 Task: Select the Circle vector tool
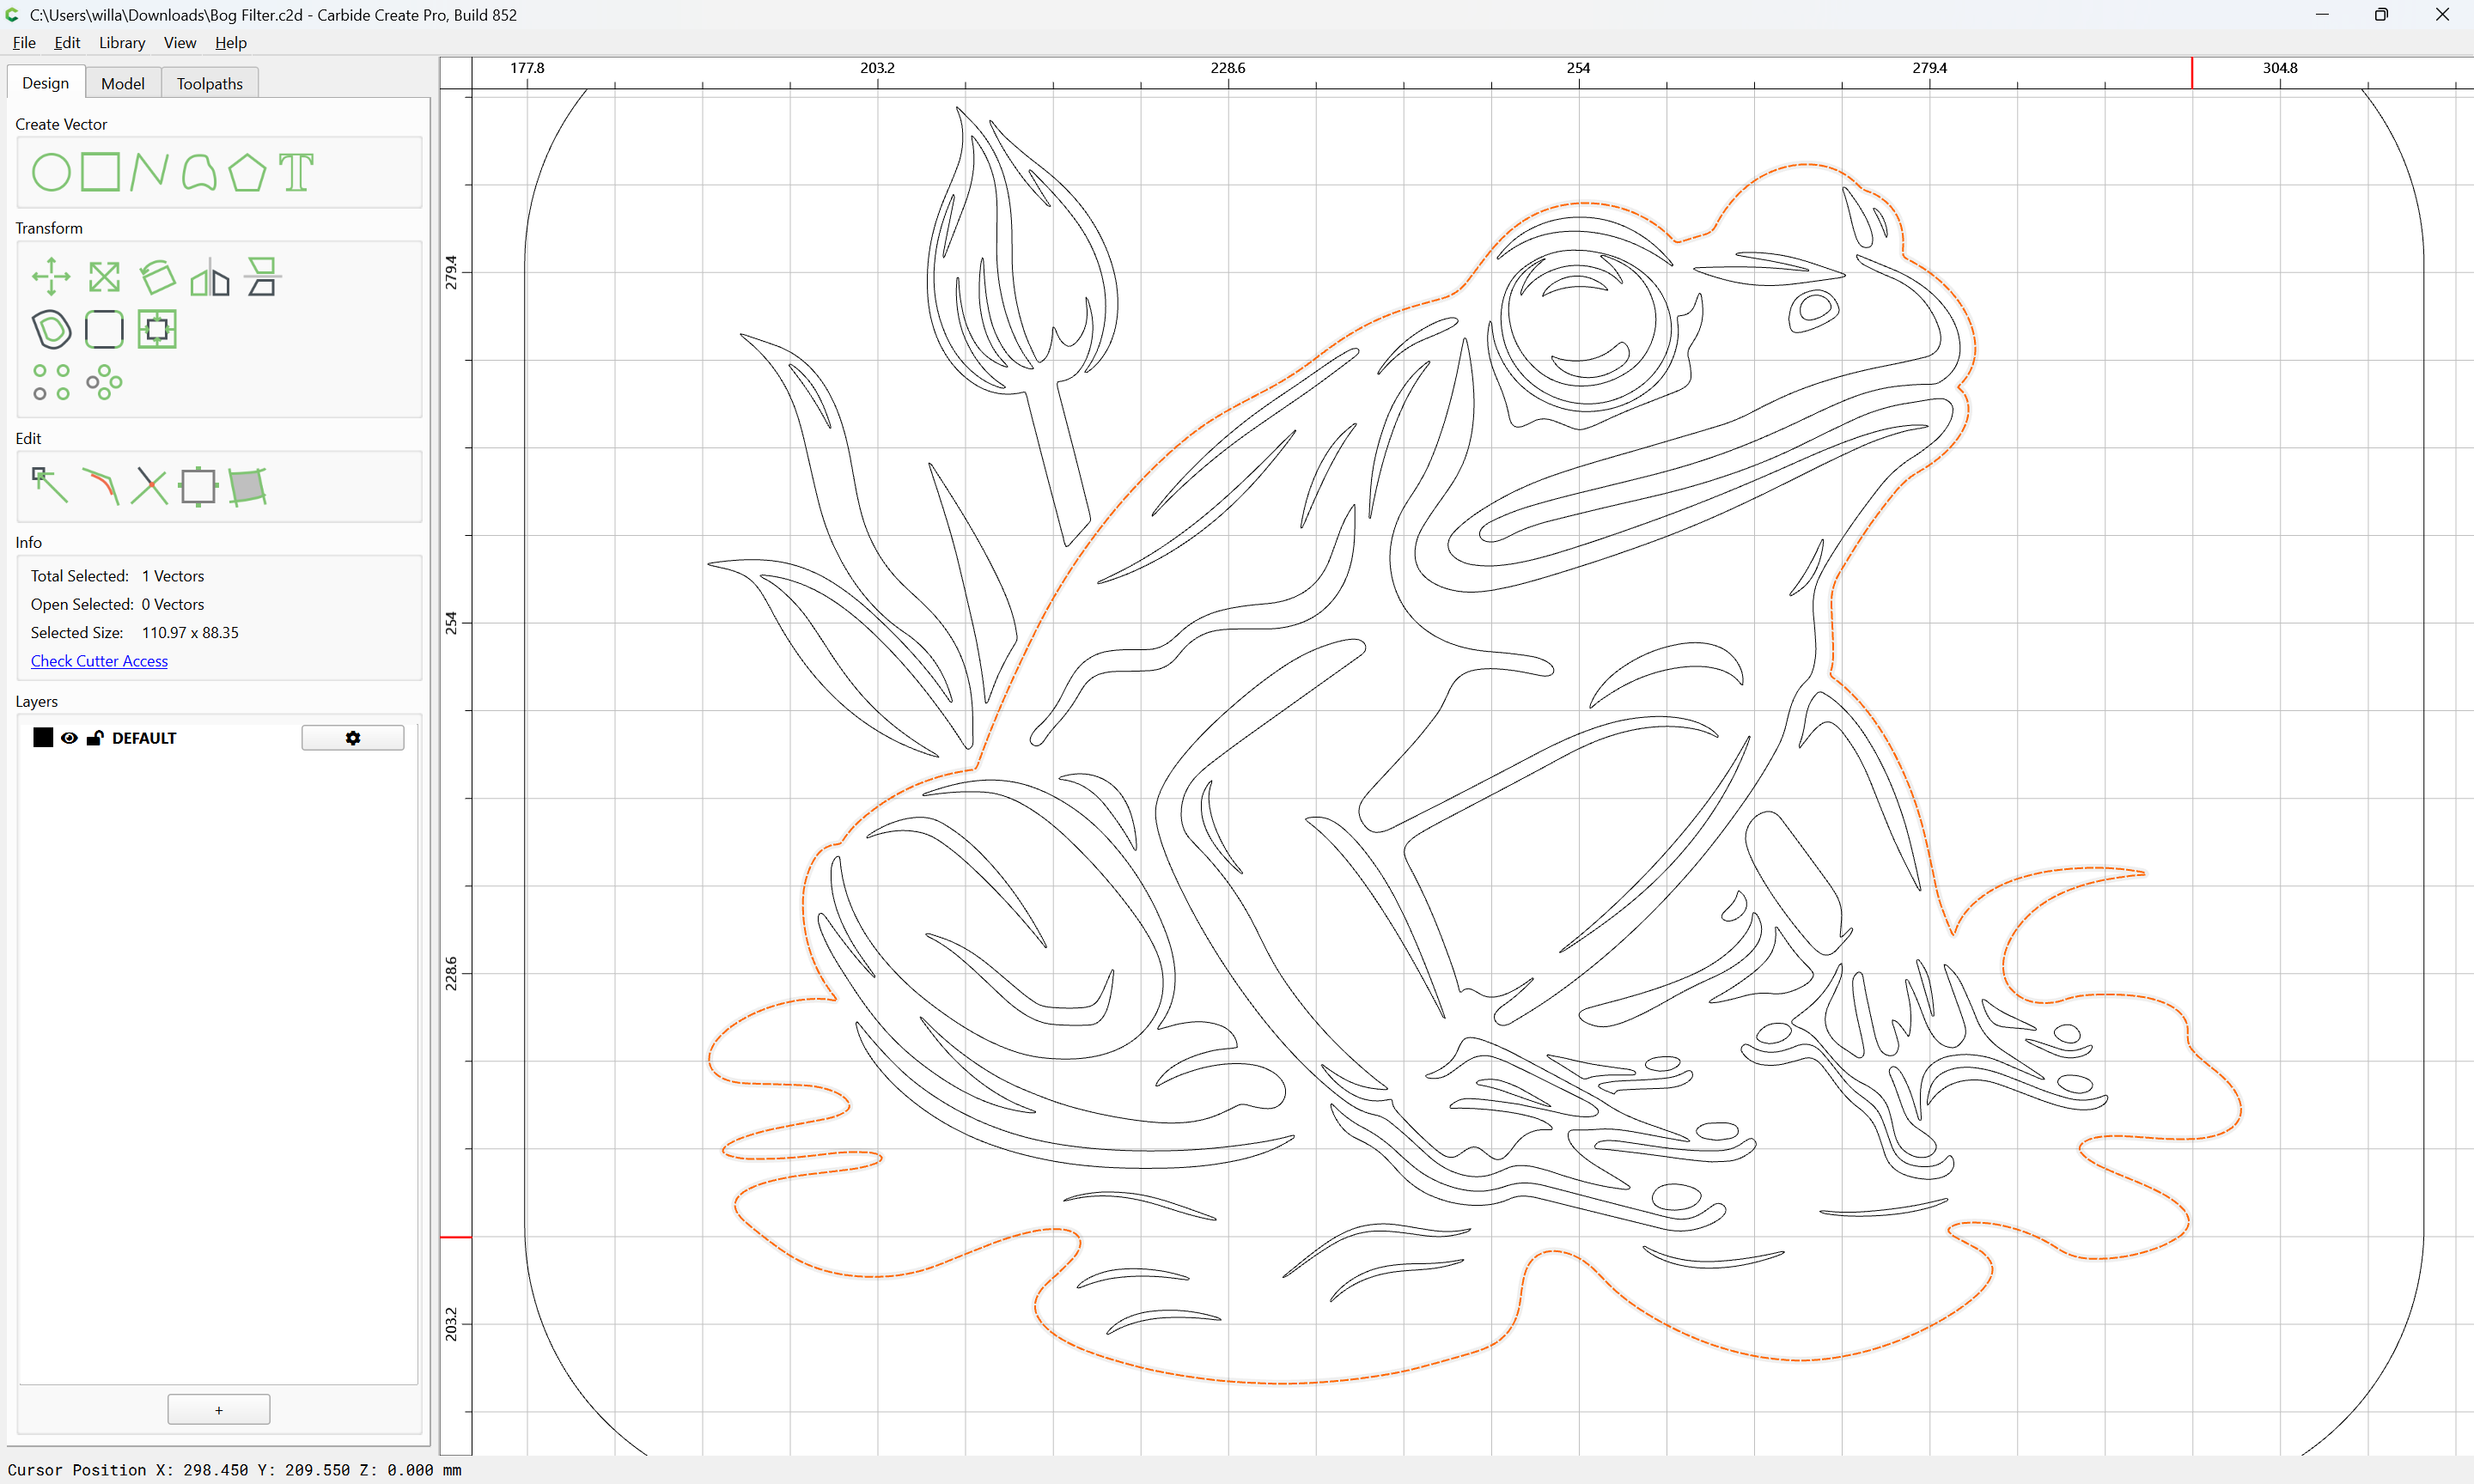point(51,172)
